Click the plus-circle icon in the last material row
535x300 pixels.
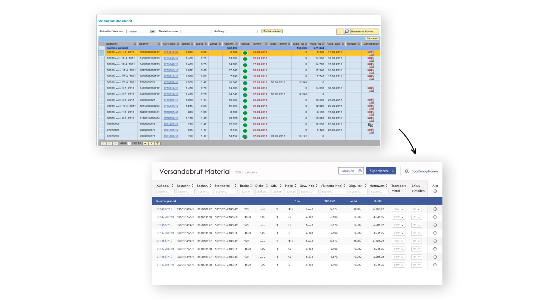pos(435,265)
